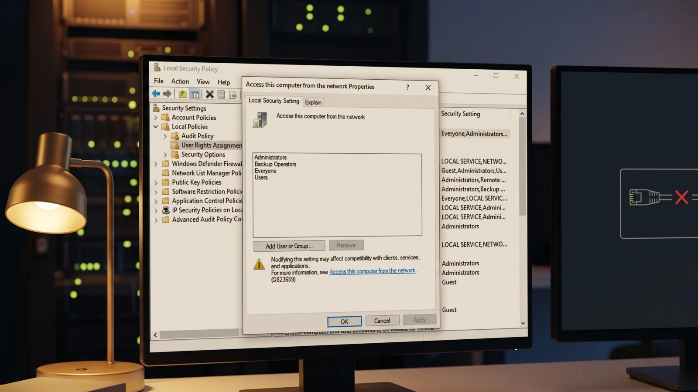Click the Forward arrow in the toolbar
Screen dimensions: 698x392
tap(167, 94)
